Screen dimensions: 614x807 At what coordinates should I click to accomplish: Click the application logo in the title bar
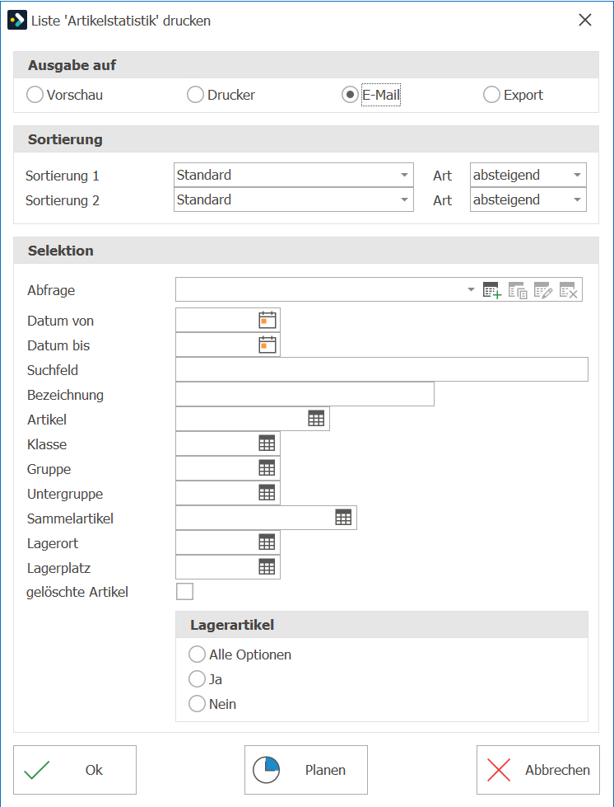(17, 21)
